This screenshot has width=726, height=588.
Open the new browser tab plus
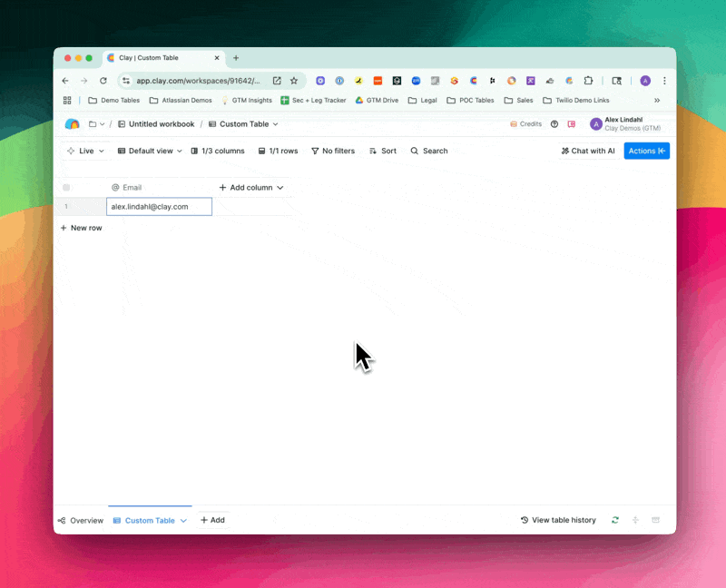coord(236,58)
